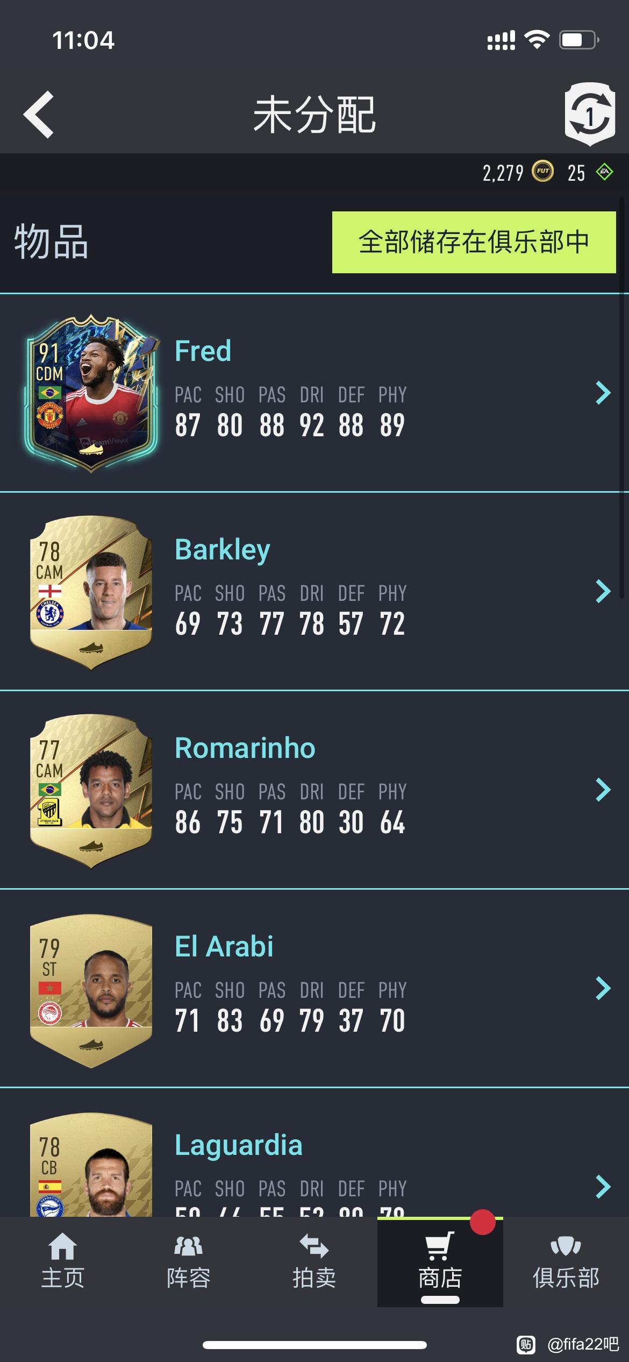Image resolution: width=629 pixels, height=1362 pixels.
Task: Tap Romarinho gold card thumbnail
Action: tap(91, 791)
